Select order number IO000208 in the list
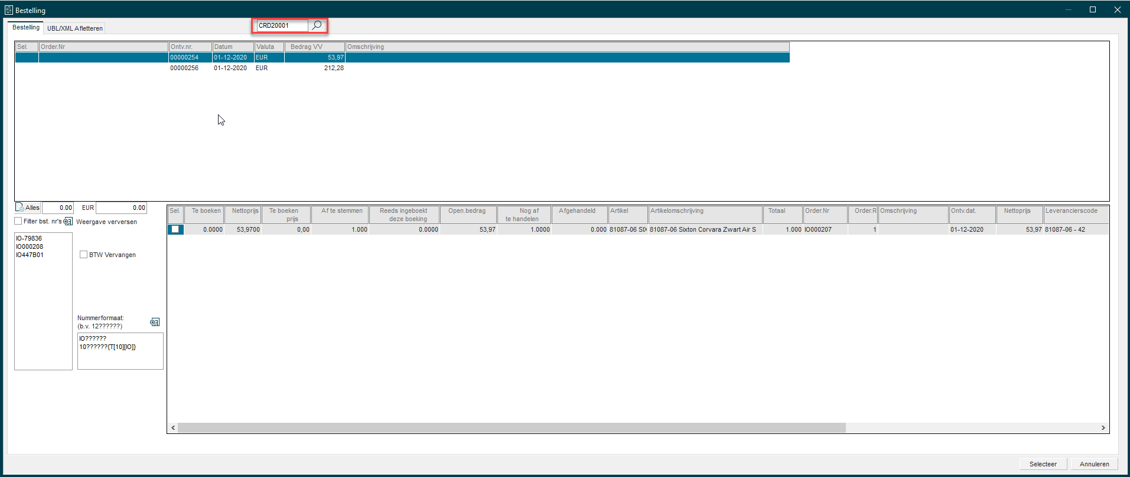 (30, 246)
